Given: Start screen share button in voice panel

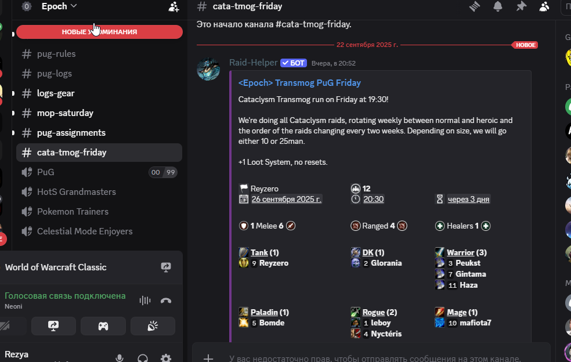Looking at the screenshot, I should coord(53,326).
